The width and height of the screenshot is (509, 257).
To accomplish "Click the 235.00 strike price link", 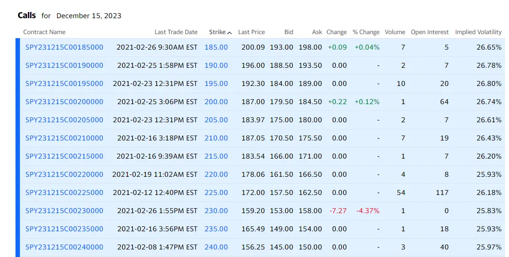I will point(216,229).
